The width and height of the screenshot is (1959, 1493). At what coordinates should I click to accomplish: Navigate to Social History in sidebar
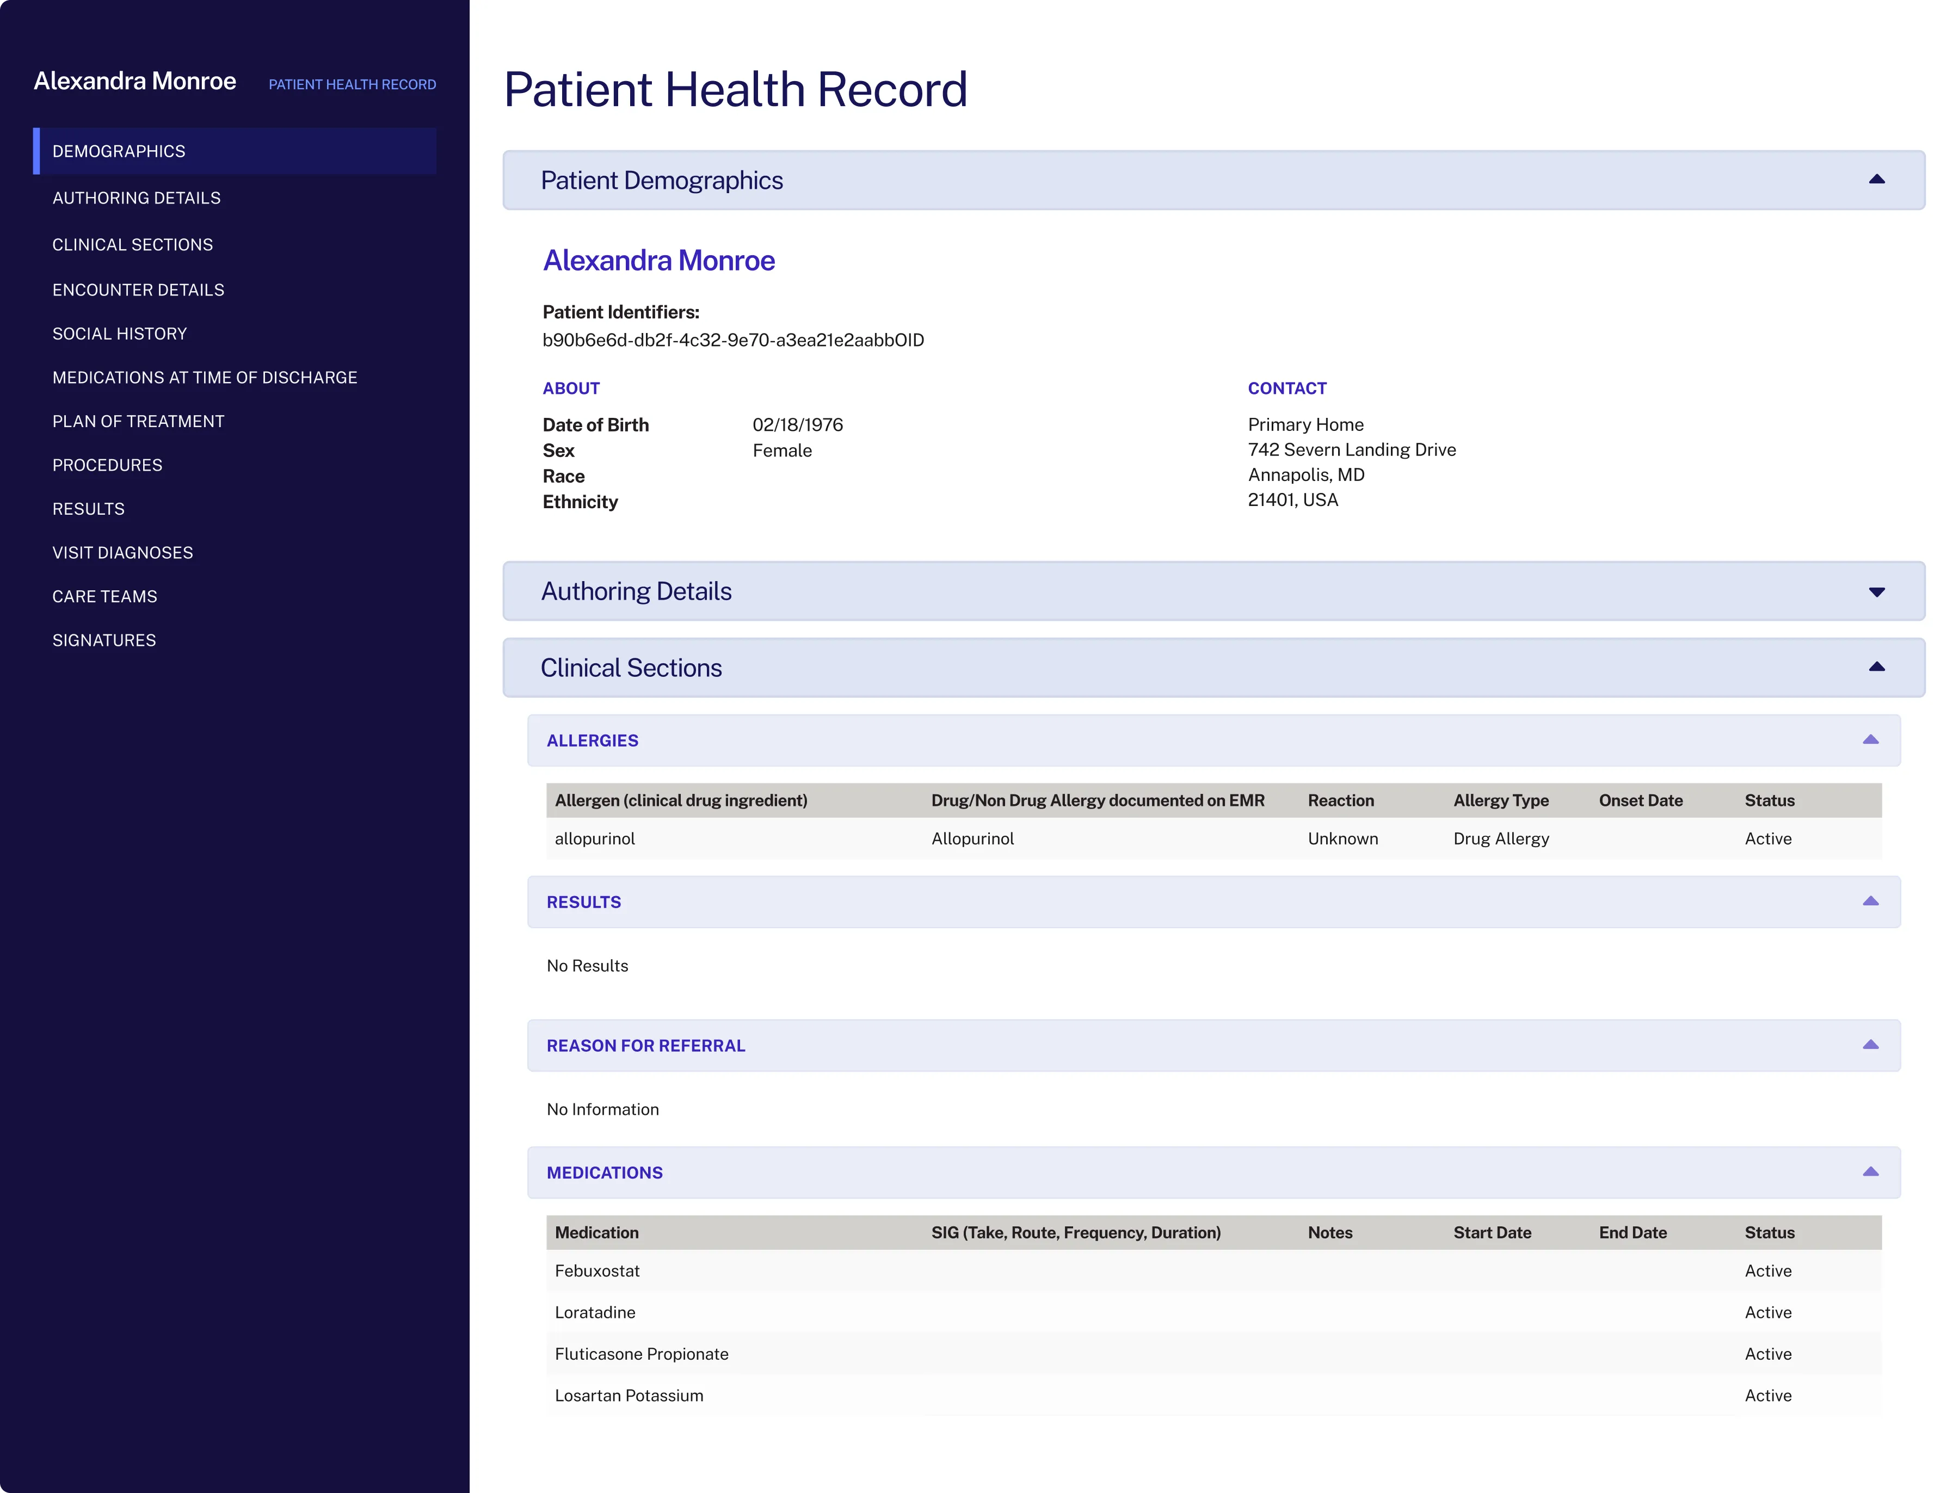pos(119,334)
